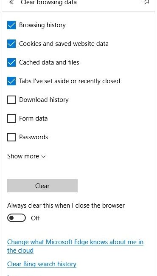Screen dimensions: 157x276
Task: Uncheck Tabs I've set aside or recently closed
Action: tap(11, 81)
